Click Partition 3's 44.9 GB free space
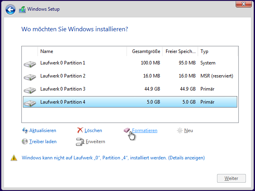 pyautogui.click(x=188, y=89)
